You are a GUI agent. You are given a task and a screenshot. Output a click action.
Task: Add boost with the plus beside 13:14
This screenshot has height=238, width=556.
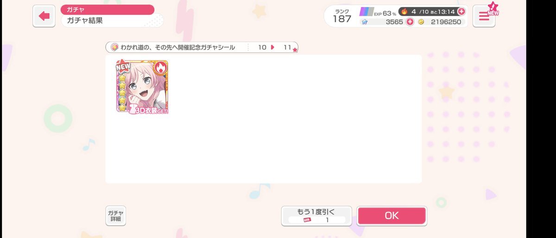[461, 11]
